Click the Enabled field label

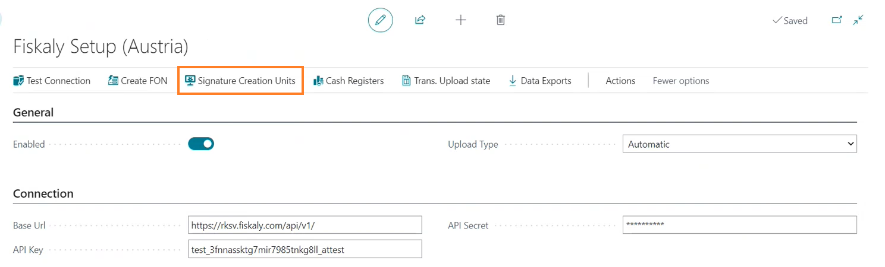point(29,144)
